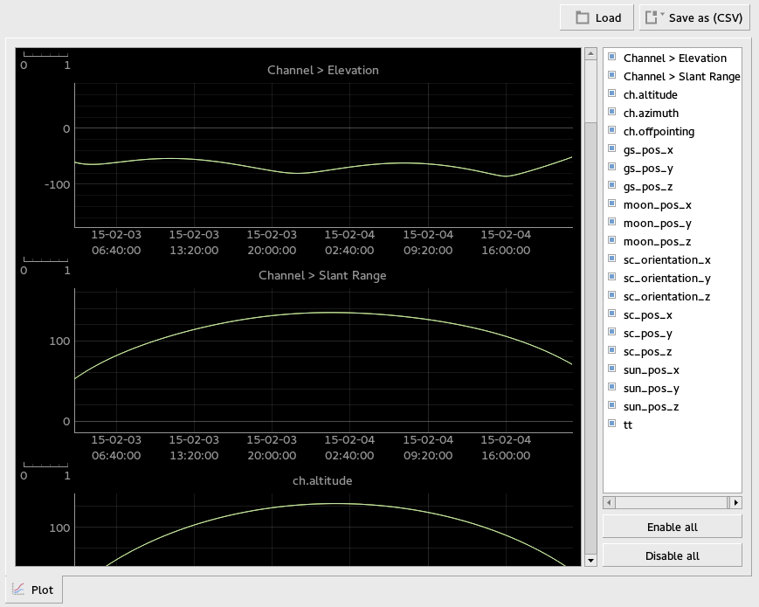Toggle ch.azimuth series checkbox
The image size is (759, 607).
tap(612, 113)
